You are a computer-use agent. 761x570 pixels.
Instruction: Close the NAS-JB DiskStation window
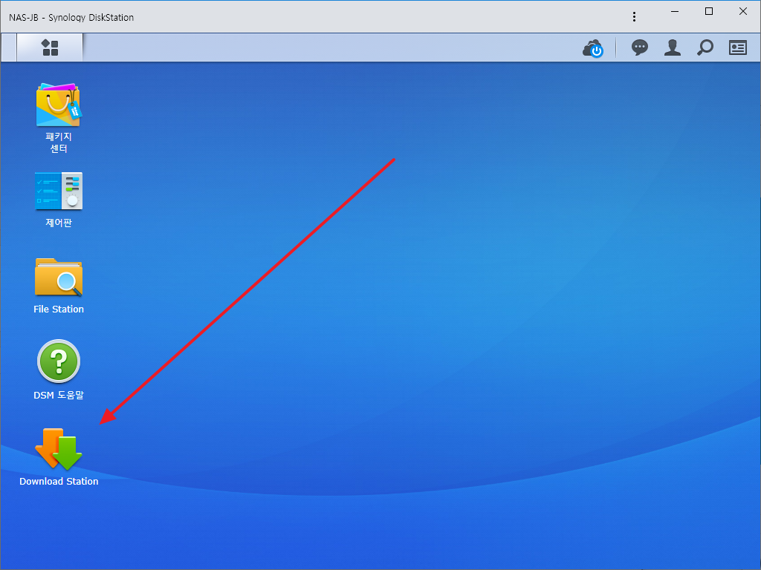pyautogui.click(x=743, y=12)
